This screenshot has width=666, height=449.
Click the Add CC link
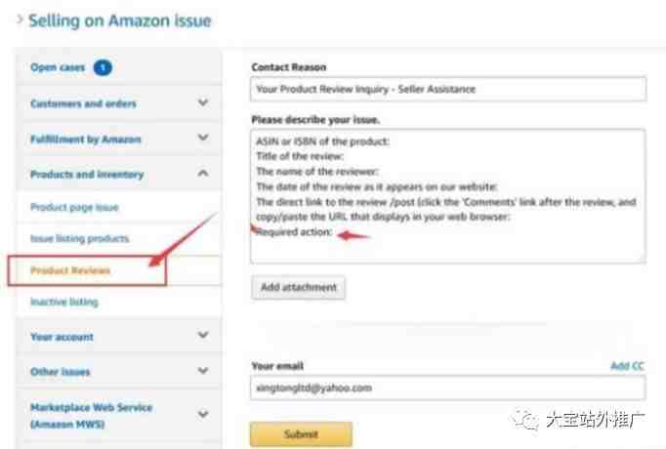(627, 366)
